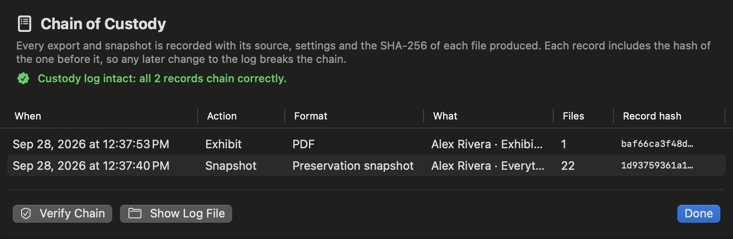Click the Record hash column header
The image size is (733, 239).
(652, 116)
